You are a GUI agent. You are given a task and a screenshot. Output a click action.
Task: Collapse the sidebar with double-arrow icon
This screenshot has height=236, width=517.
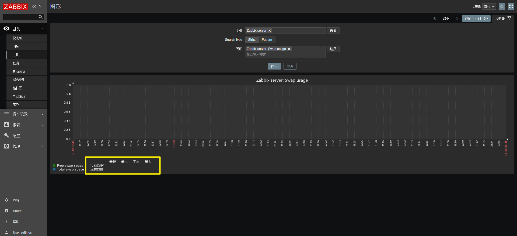click(x=34, y=7)
